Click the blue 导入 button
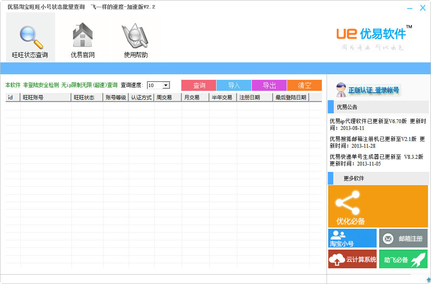Screen dimensions: 431x284 click(234, 85)
